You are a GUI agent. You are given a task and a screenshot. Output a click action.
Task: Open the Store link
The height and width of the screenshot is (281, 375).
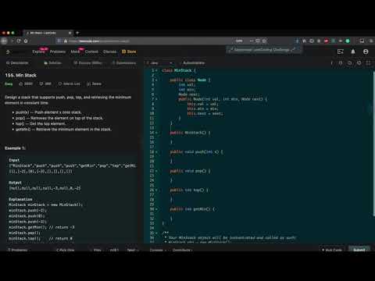[x=129, y=52]
